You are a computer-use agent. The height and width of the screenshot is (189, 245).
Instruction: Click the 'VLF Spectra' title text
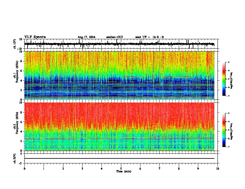pos(35,37)
